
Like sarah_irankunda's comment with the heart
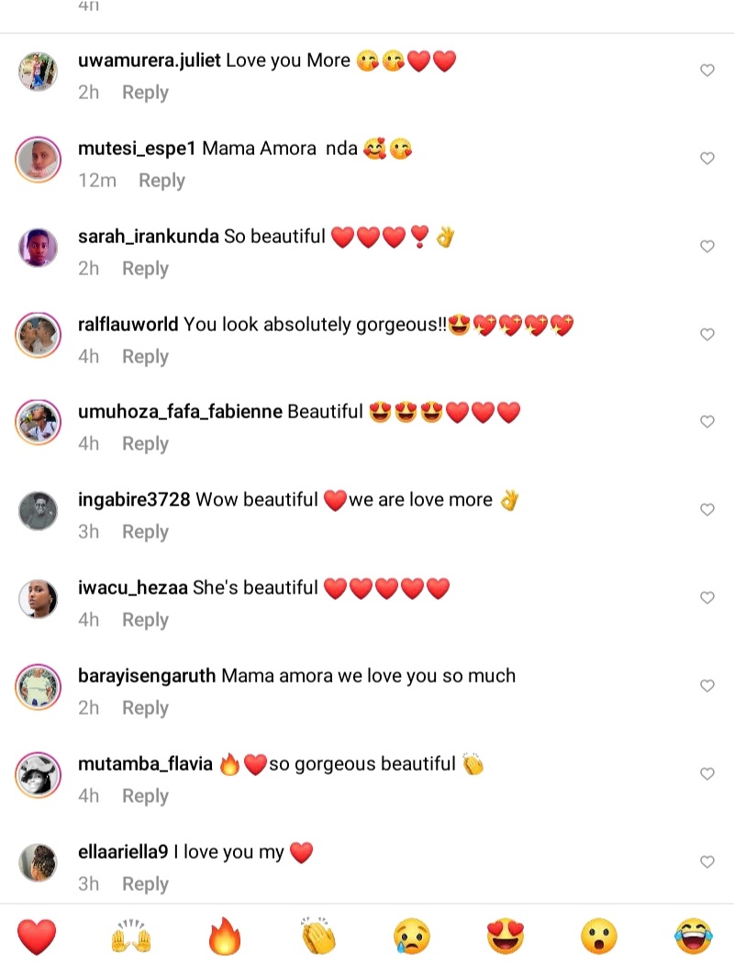point(707,246)
